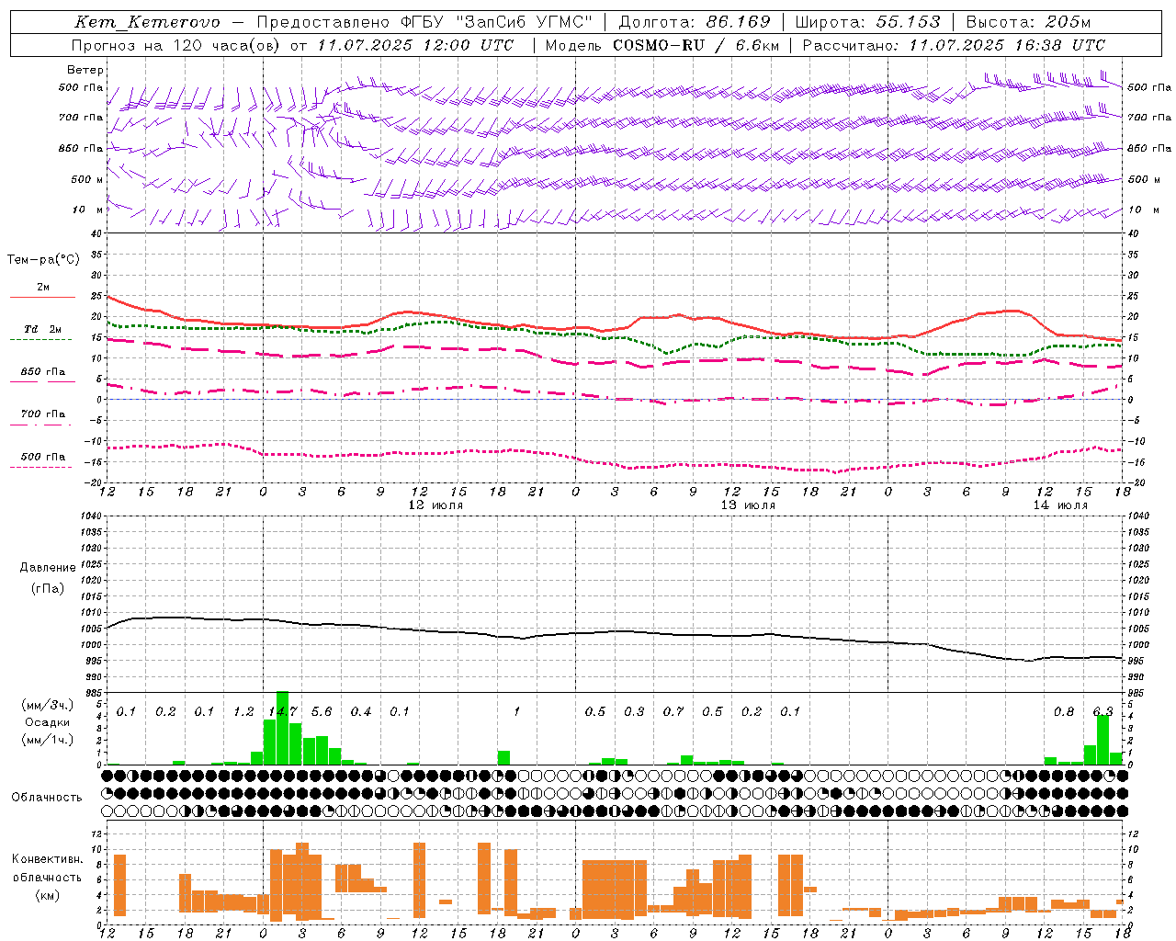Click the Осадки precipitation label
The height and width of the screenshot is (941, 1176).
pos(47,722)
